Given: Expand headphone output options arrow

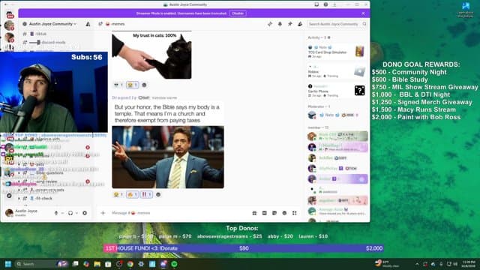Looking at the screenshot, I should 76,213.
